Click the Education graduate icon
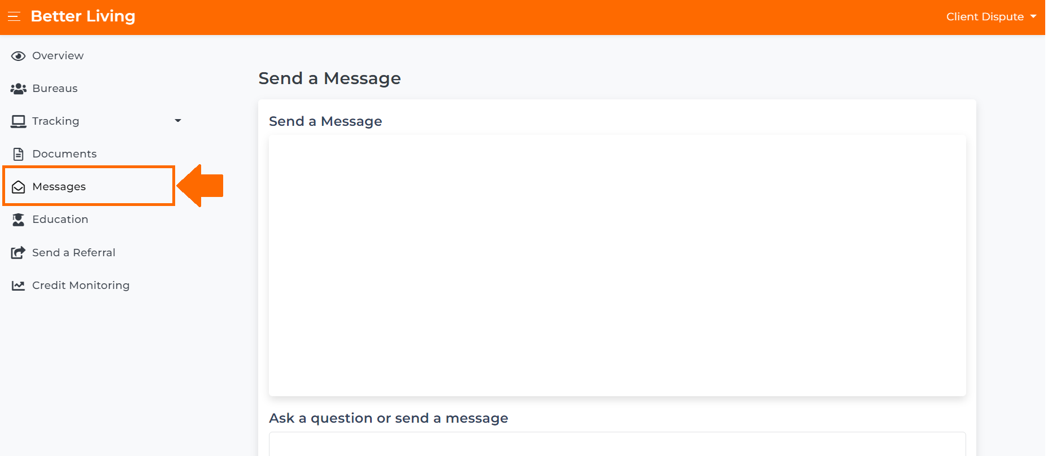 point(18,220)
